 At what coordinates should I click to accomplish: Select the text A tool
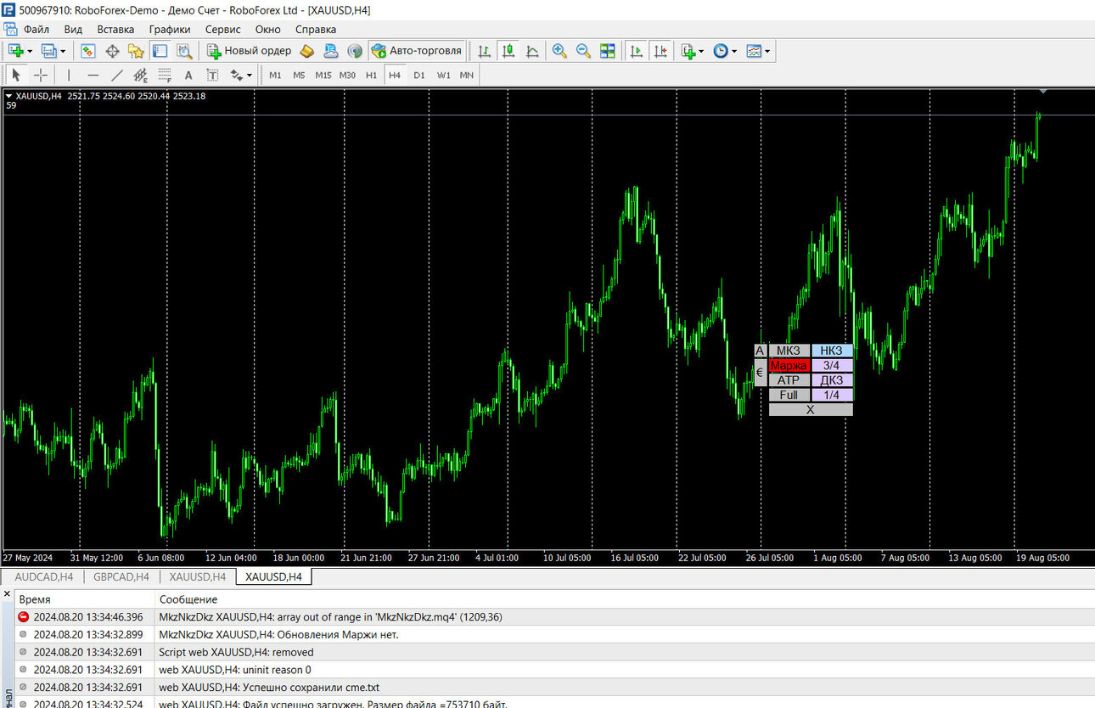pos(188,75)
